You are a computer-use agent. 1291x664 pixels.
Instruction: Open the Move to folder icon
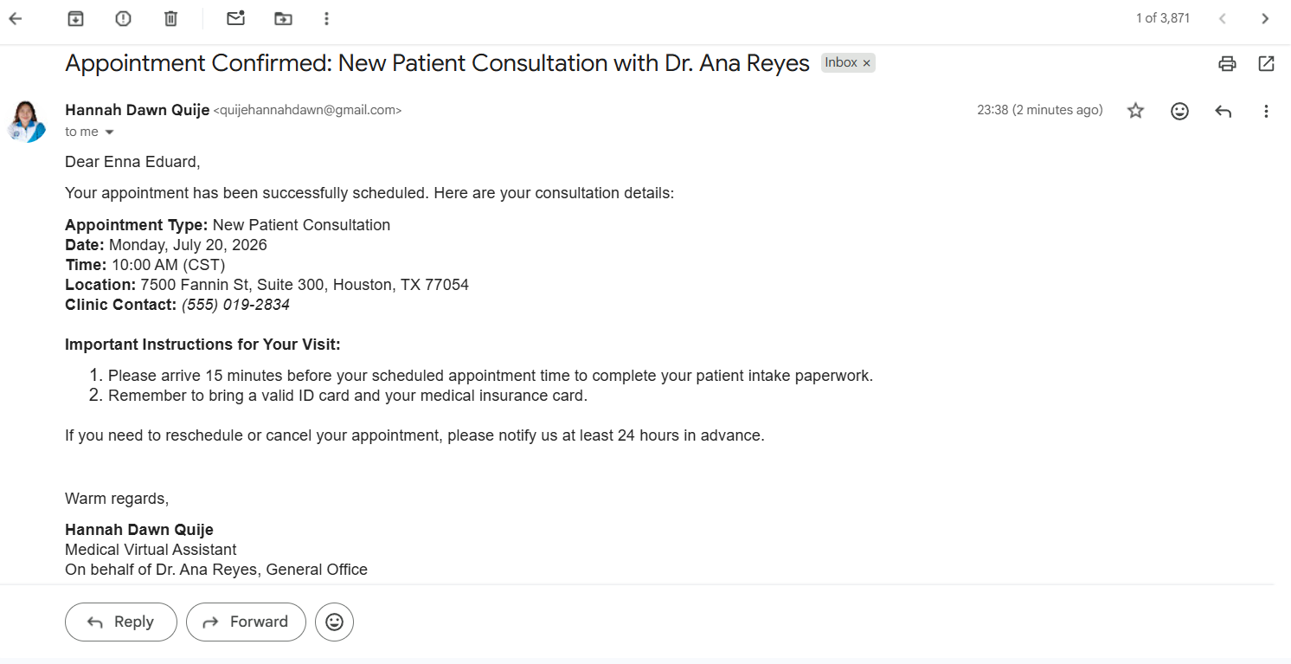[x=283, y=18]
